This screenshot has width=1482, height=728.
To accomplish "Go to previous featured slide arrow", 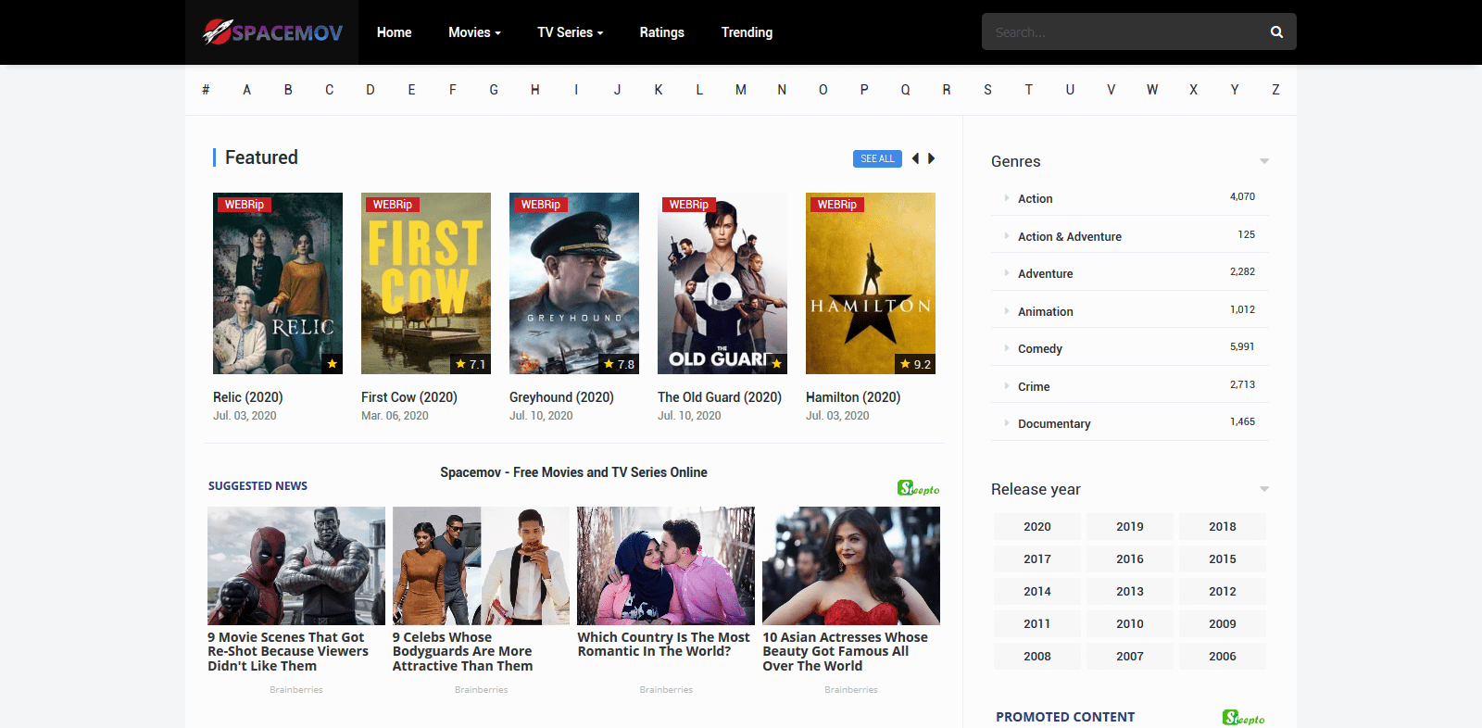I will click(x=915, y=158).
